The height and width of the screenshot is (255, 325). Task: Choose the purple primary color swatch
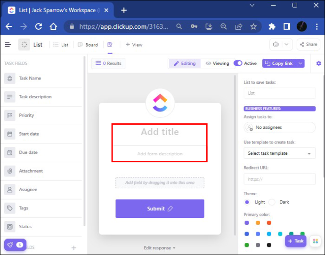247,223
